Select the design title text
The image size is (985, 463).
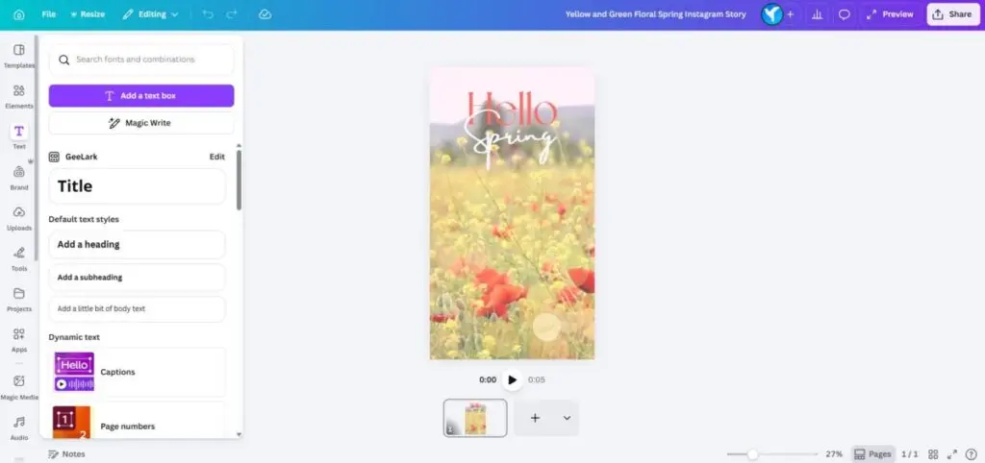[656, 13]
